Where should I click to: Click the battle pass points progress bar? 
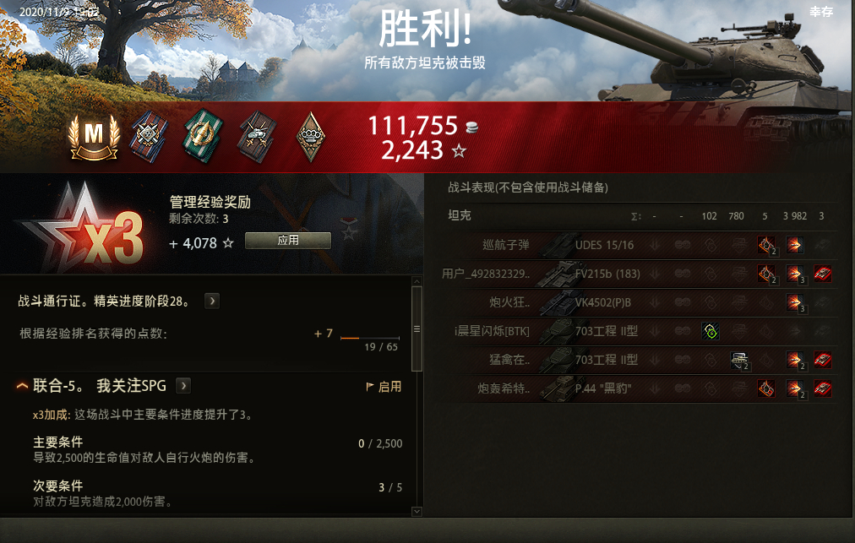pos(370,338)
